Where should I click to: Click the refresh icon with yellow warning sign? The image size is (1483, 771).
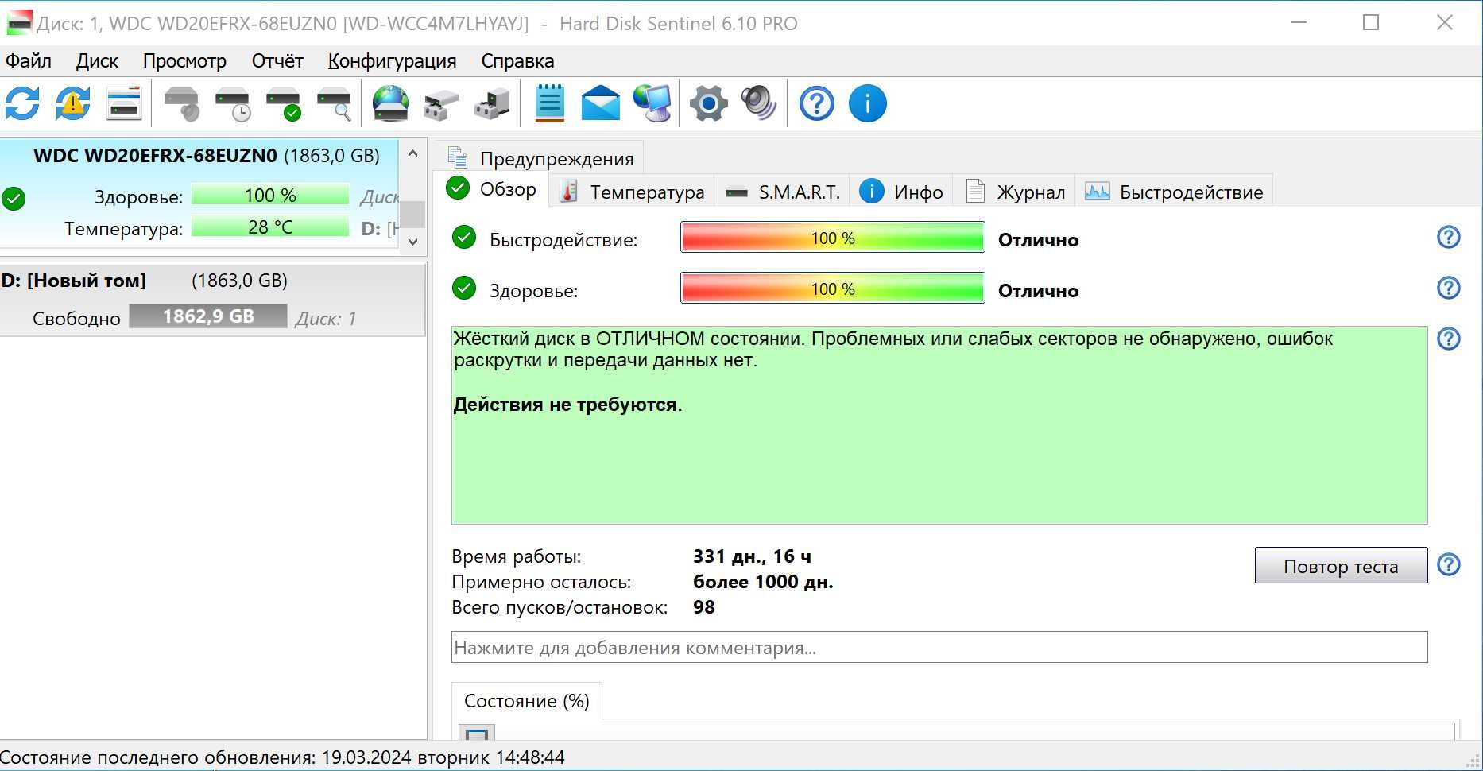click(73, 103)
